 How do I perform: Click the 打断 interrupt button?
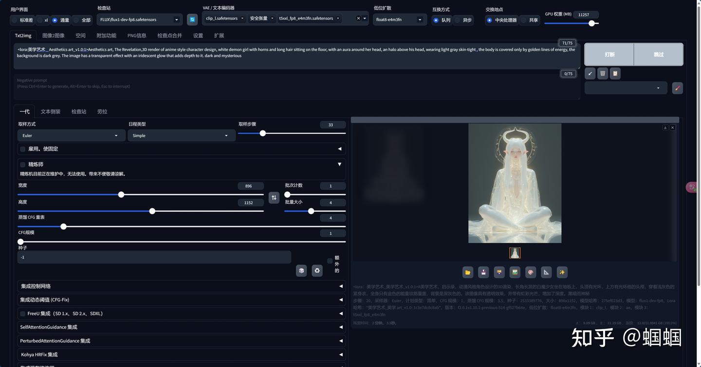(609, 55)
